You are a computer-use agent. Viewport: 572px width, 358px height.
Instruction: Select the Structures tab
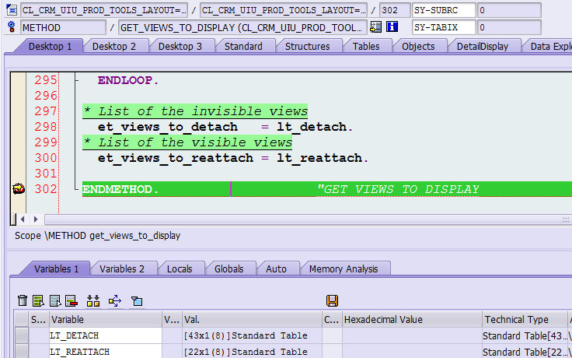coord(307,47)
